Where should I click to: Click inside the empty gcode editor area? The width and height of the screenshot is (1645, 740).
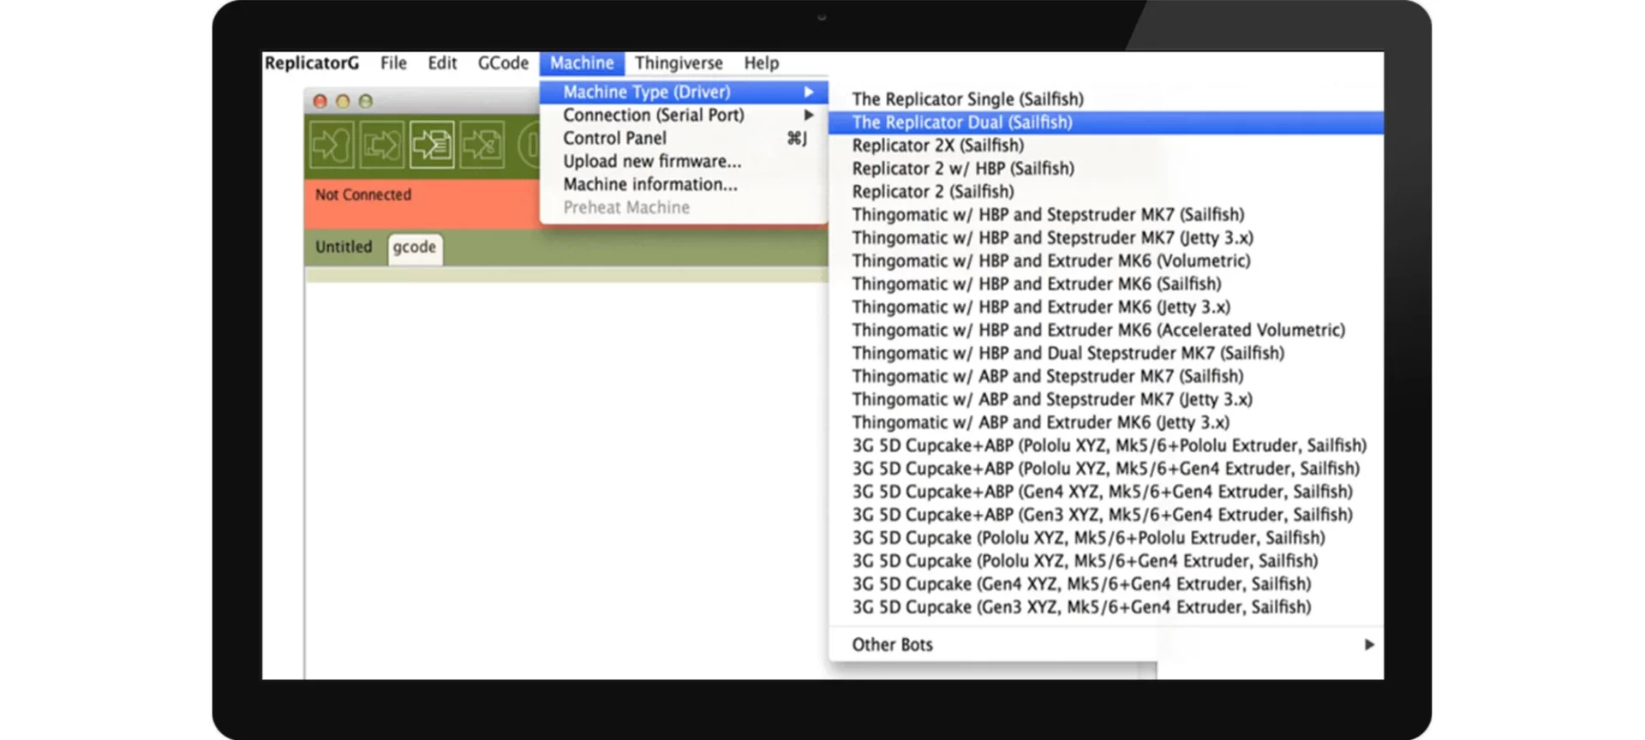[566, 480]
